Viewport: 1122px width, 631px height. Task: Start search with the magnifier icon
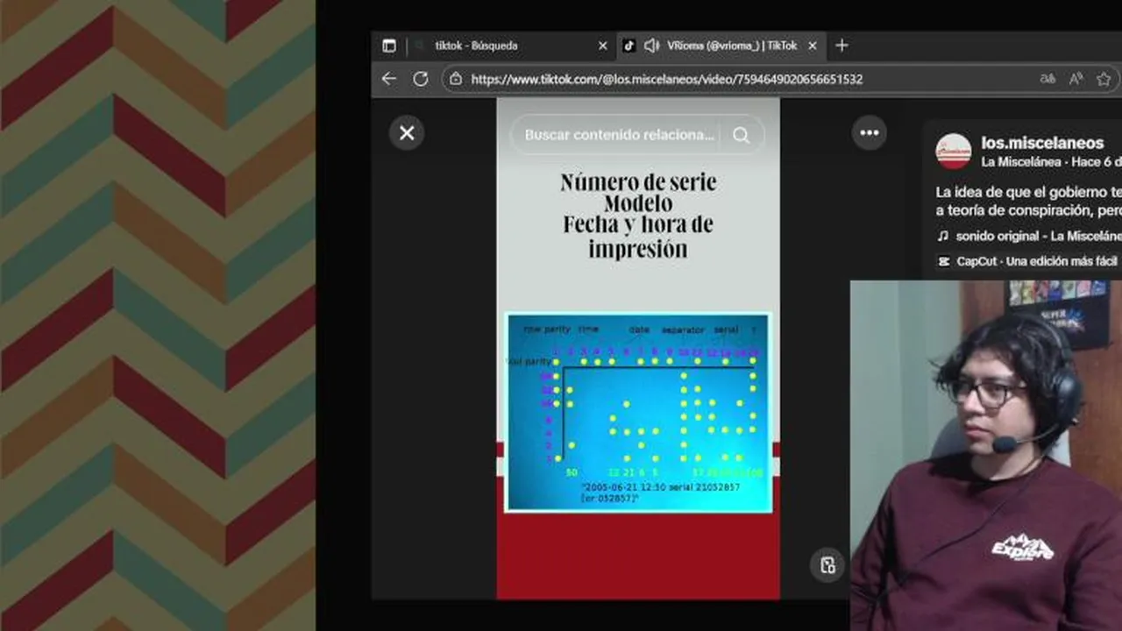pyautogui.click(x=742, y=135)
